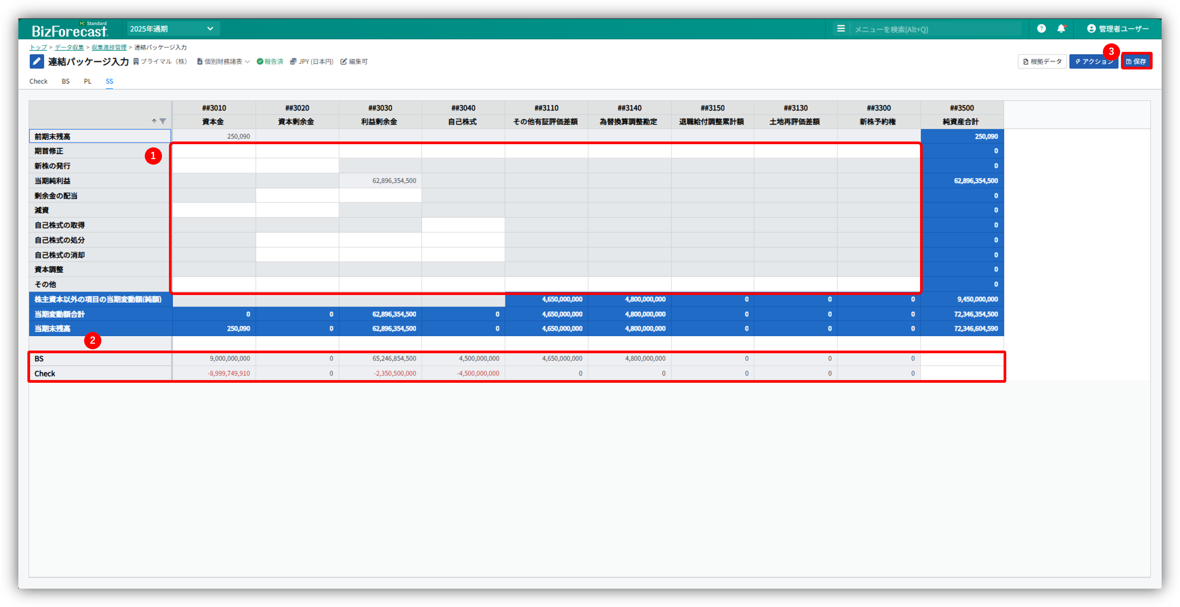The height and width of the screenshot is (607, 1180).
Task: Switch to the BS tab
Action: tap(65, 81)
